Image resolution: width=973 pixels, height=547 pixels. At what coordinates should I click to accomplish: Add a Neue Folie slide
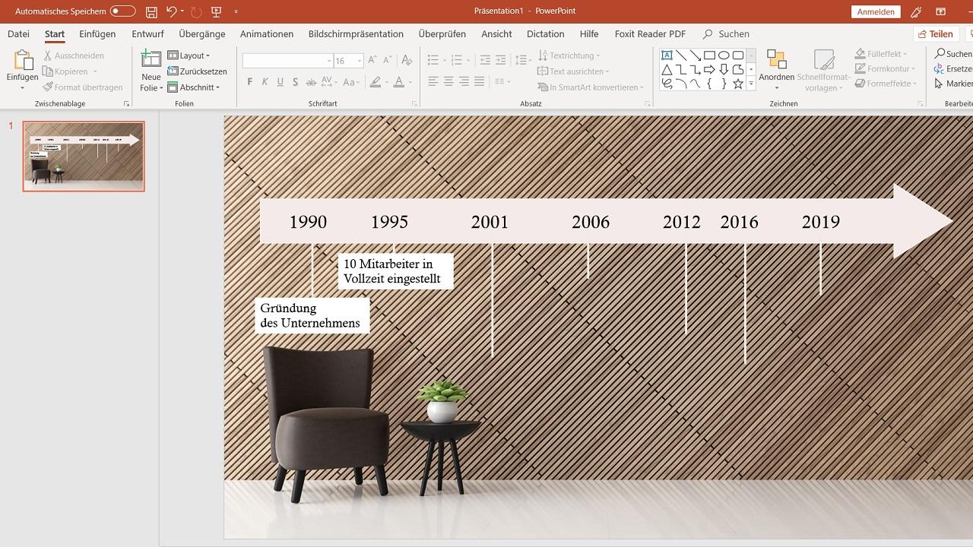151,70
